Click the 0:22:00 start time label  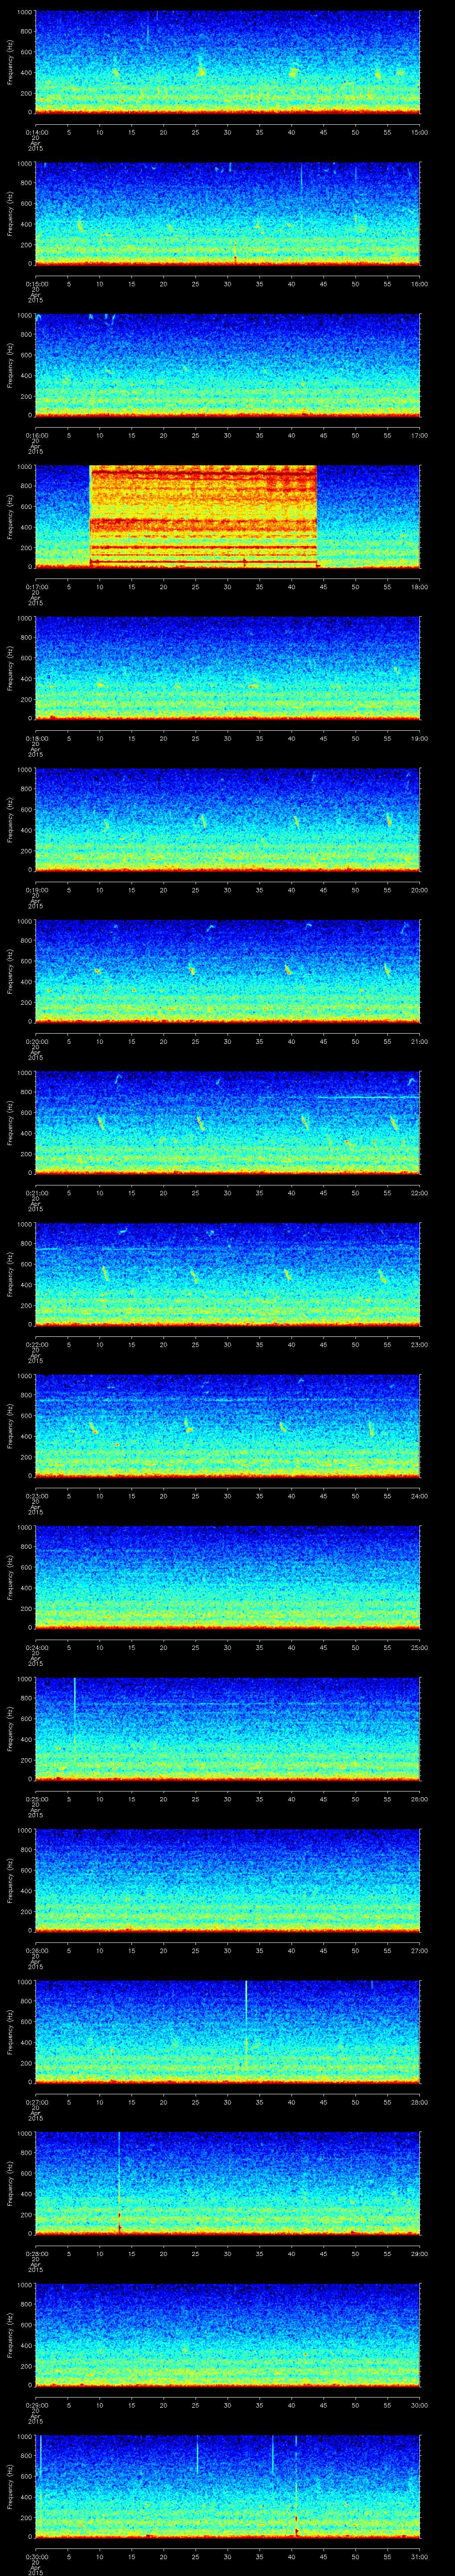tap(36, 1344)
